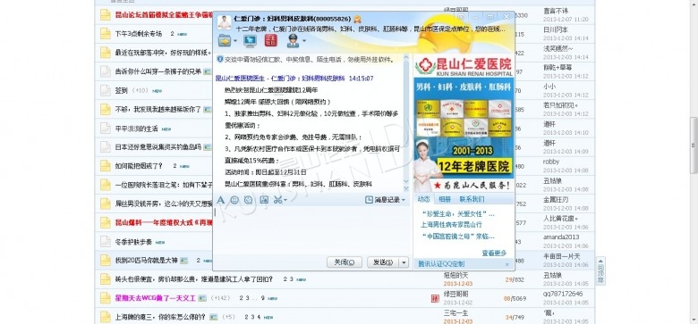698x324 pixels.
Task: Select the scissors screenshot tool
Action: [x=277, y=200]
